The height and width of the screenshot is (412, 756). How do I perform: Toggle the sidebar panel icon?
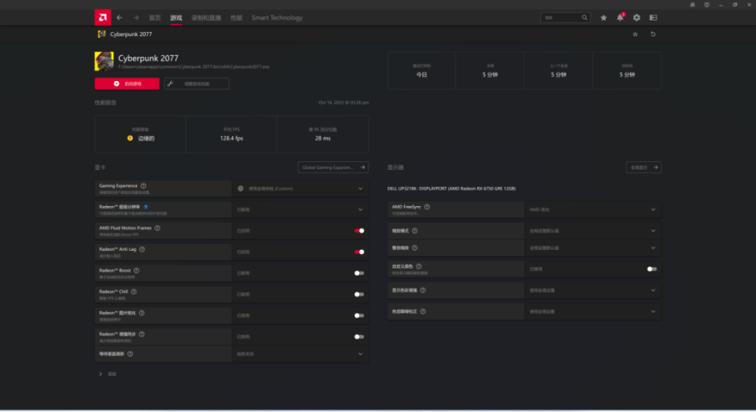654,18
